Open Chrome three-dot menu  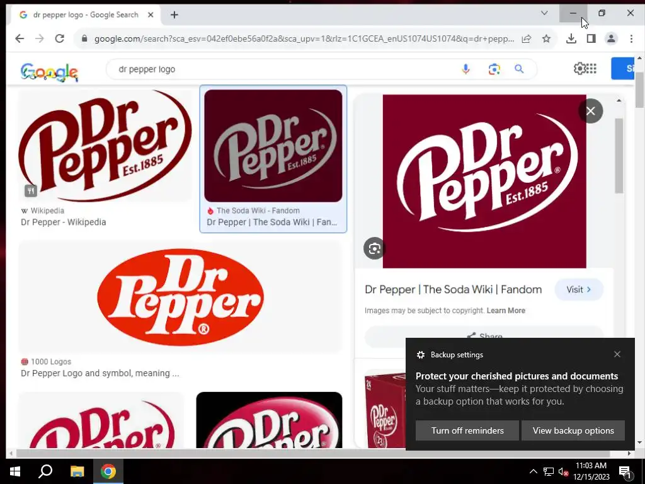point(631,38)
